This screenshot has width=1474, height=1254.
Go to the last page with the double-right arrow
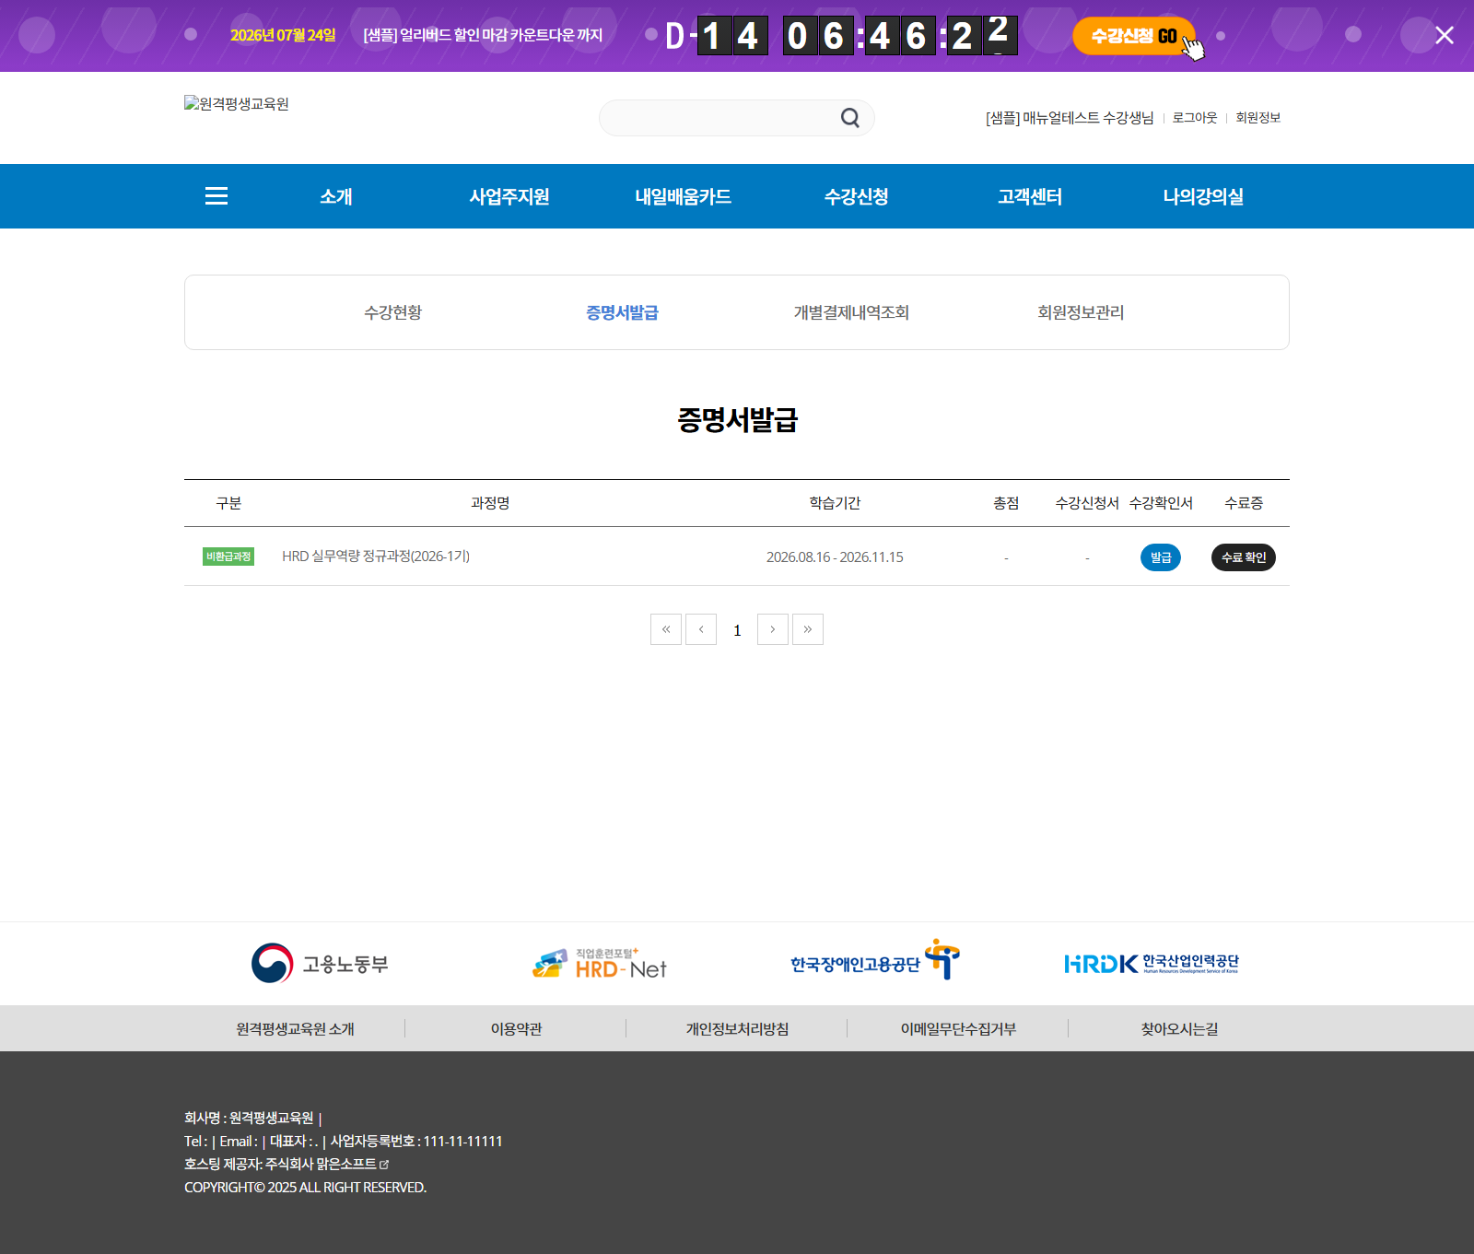(808, 629)
